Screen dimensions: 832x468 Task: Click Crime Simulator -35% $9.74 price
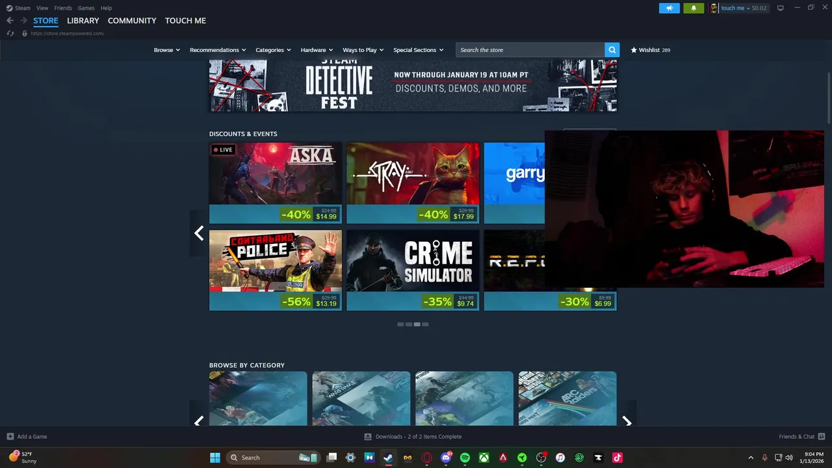click(x=448, y=302)
